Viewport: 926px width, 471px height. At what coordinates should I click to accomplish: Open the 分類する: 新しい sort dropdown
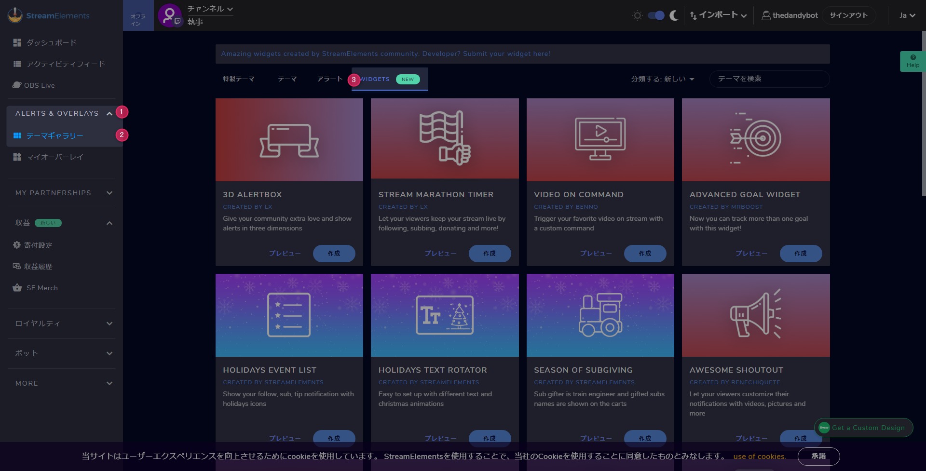(662, 79)
